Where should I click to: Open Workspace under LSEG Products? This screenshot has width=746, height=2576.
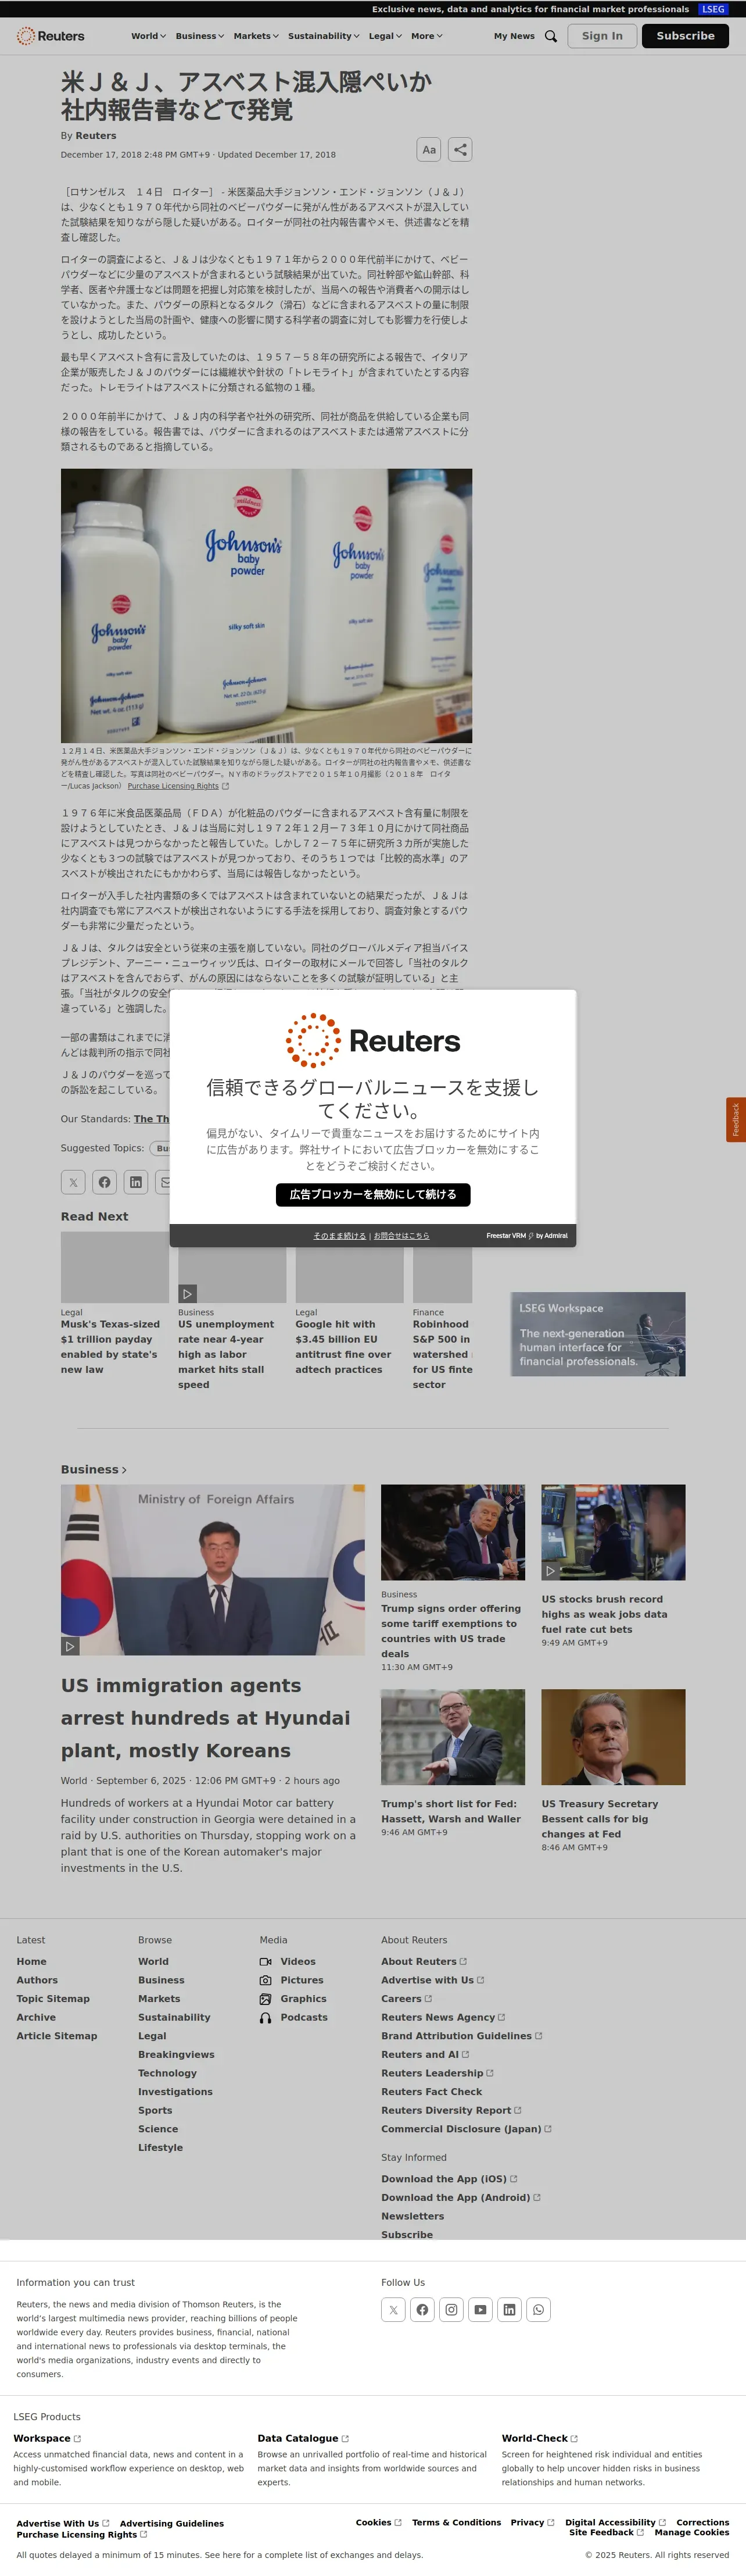(47, 2439)
